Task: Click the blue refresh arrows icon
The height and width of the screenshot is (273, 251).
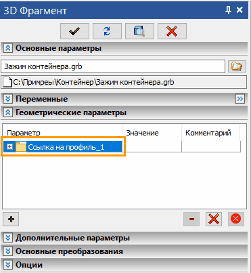Action: [107, 31]
